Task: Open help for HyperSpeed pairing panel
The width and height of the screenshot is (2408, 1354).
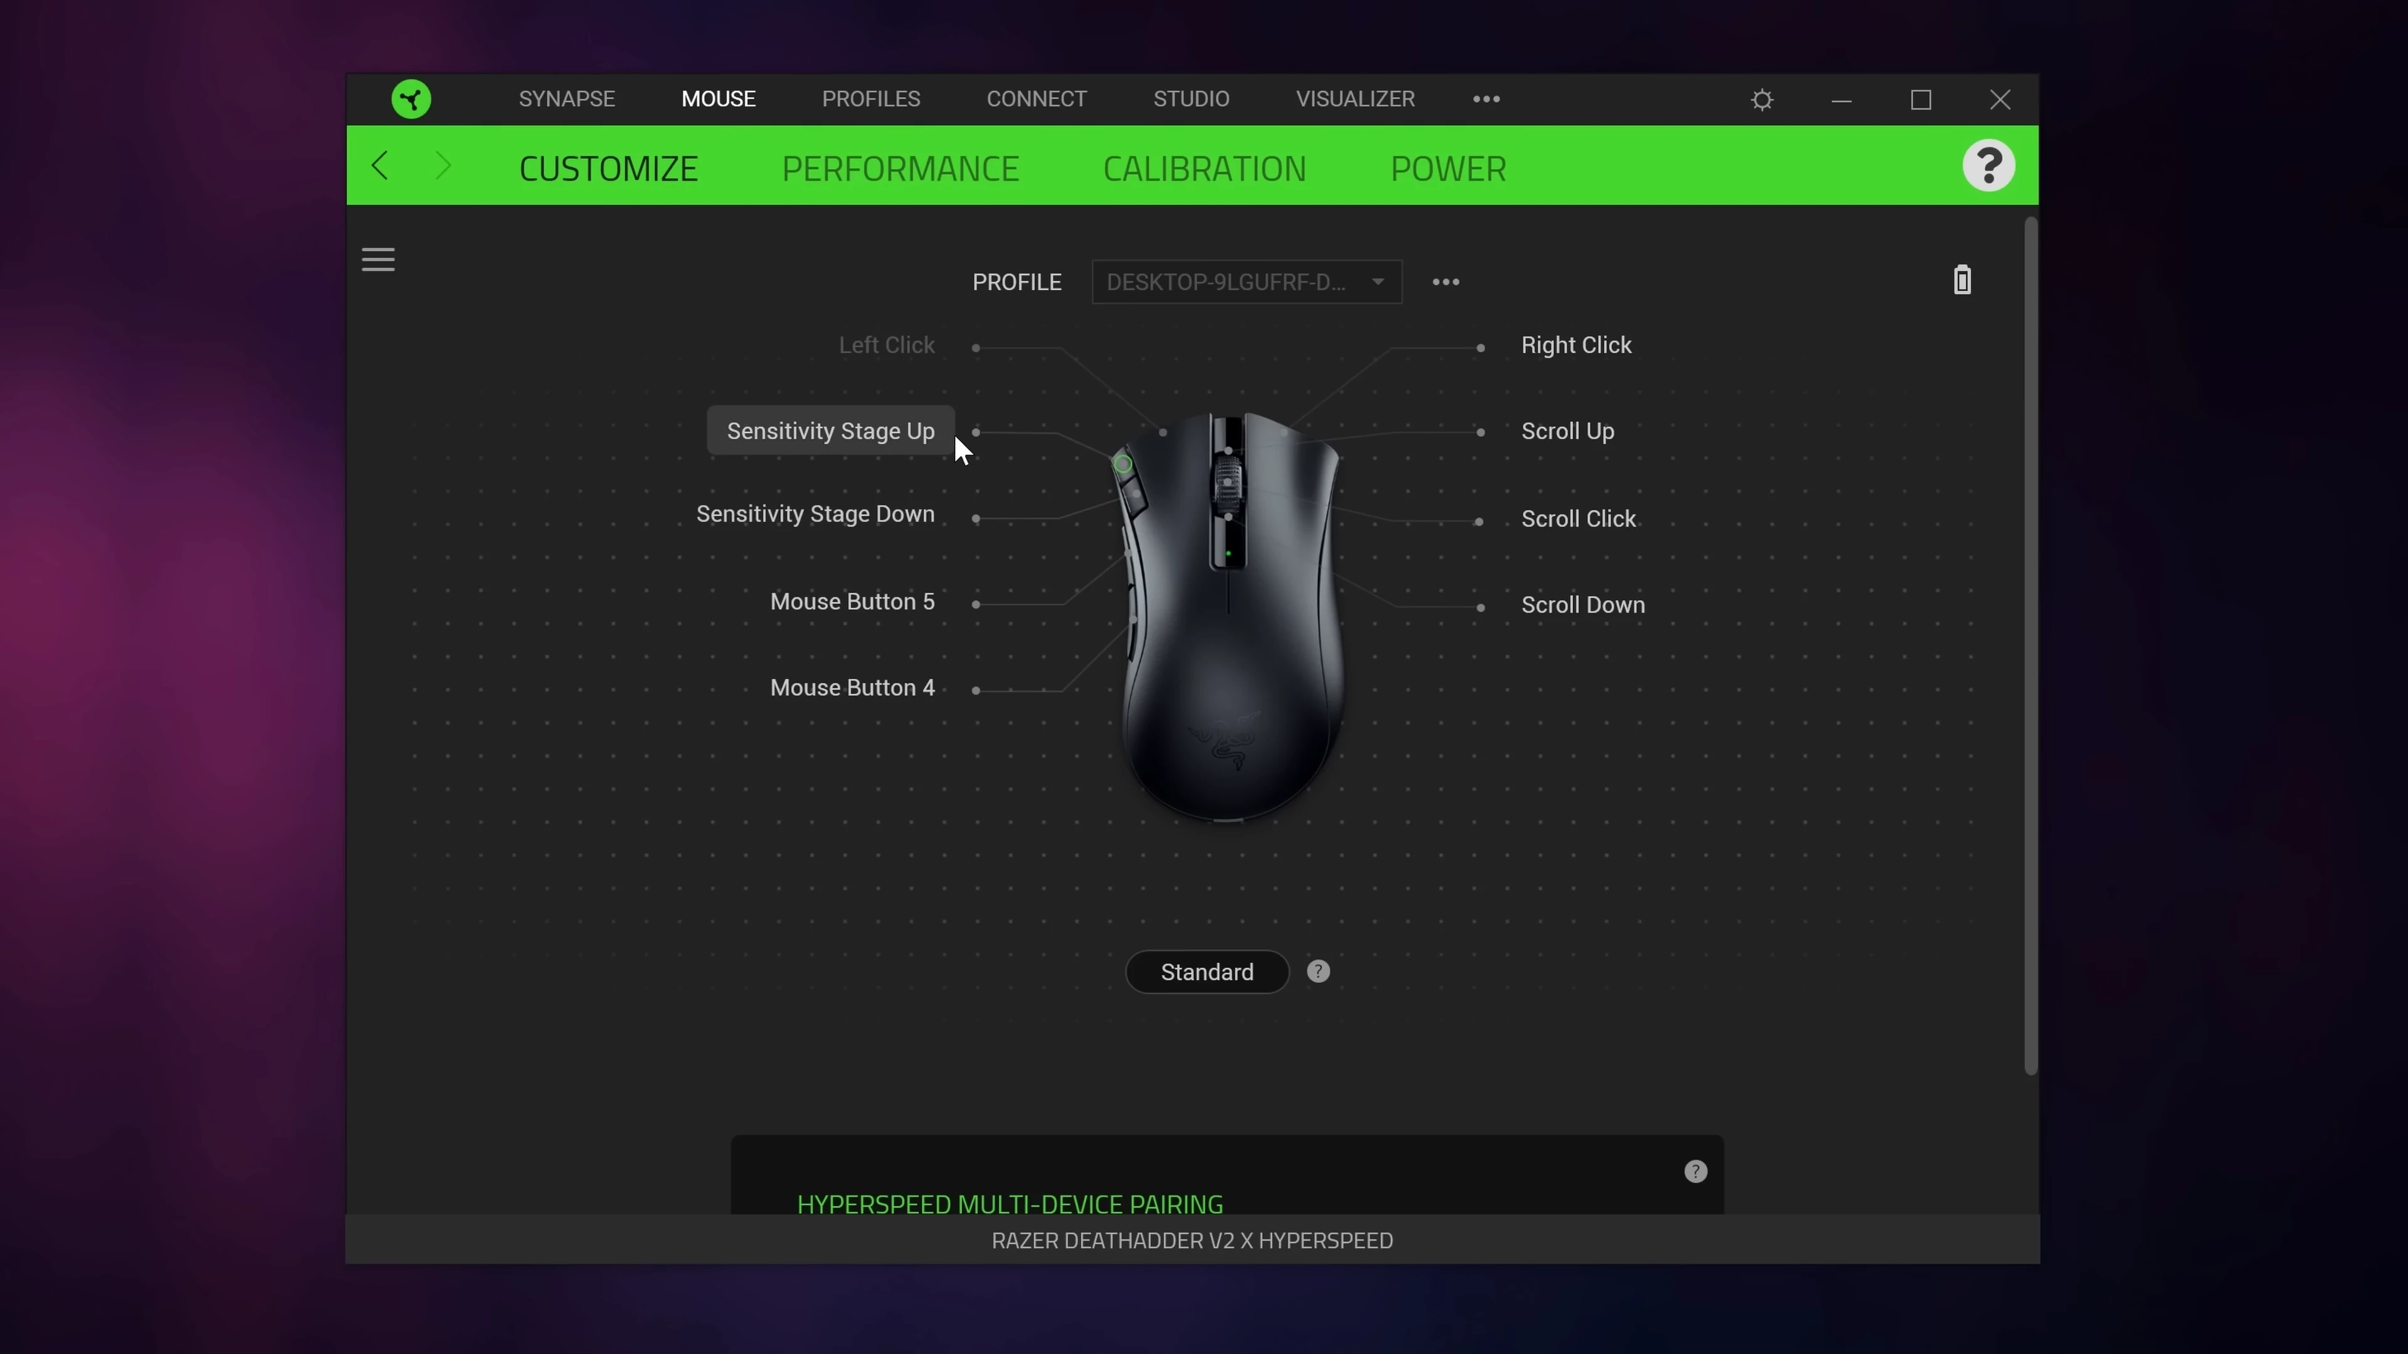Action: (x=1695, y=1173)
